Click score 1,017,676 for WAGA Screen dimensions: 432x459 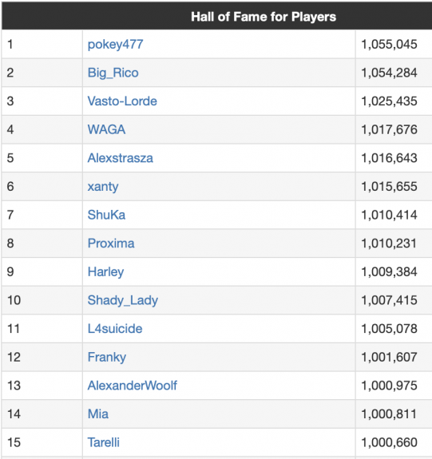click(389, 129)
